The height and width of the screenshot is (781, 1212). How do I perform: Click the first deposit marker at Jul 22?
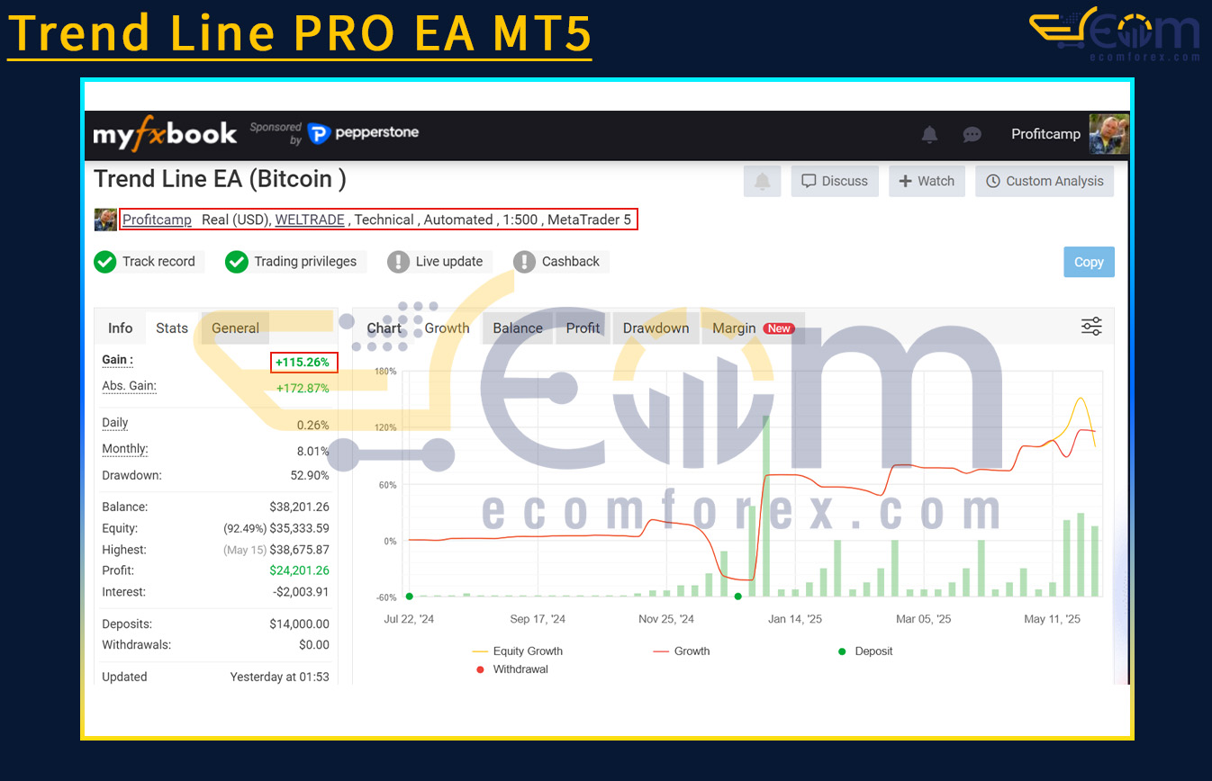pyautogui.click(x=410, y=596)
